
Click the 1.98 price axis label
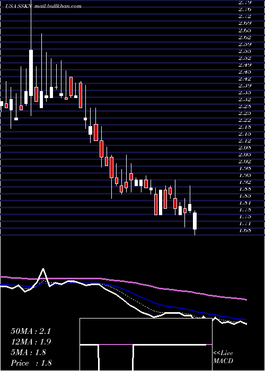click(x=244, y=168)
